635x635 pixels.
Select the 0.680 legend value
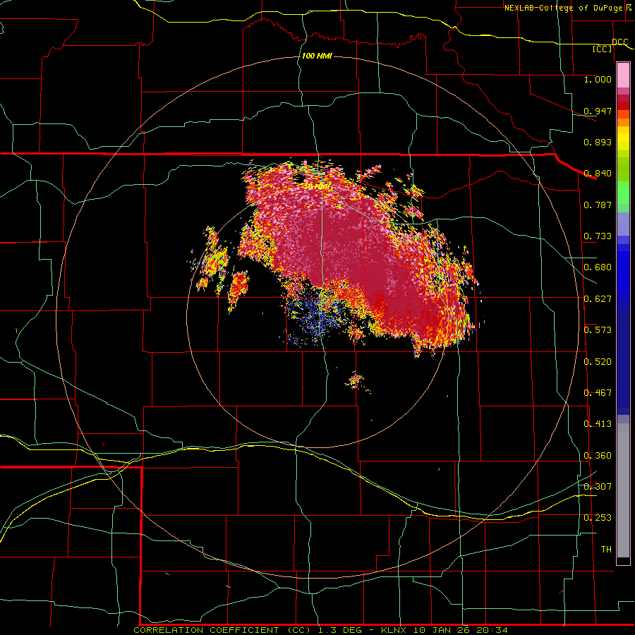598,267
